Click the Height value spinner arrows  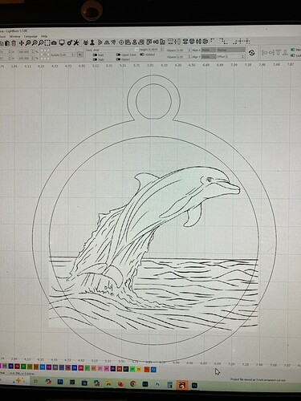161,50
